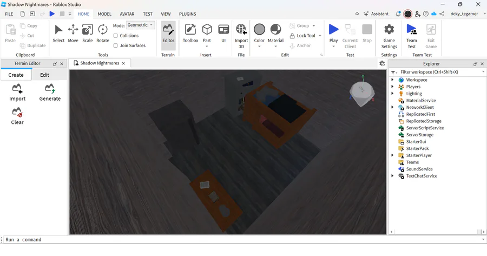The height and width of the screenshot is (256, 487).
Task: Click the username ricky_tegamer
Action: tap(464, 14)
